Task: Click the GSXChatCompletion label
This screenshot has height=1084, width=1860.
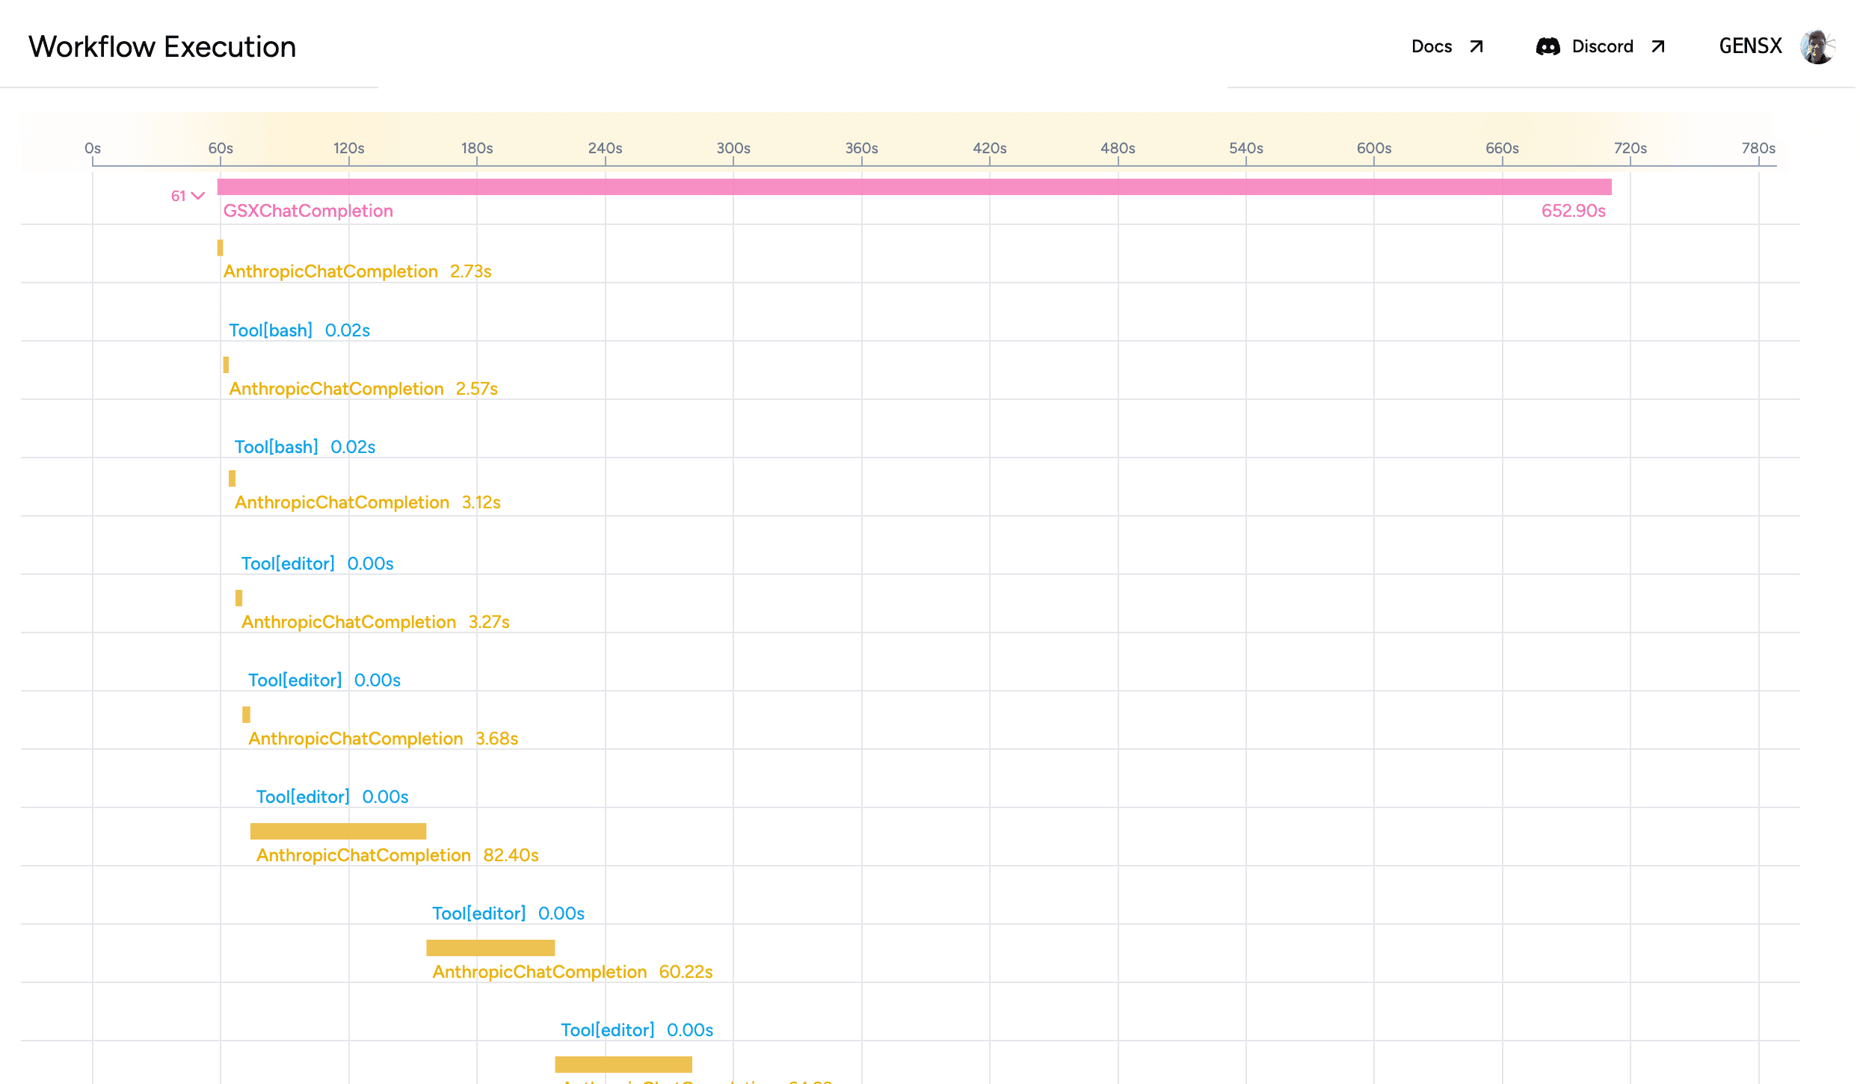Action: click(x=308, y=211)
